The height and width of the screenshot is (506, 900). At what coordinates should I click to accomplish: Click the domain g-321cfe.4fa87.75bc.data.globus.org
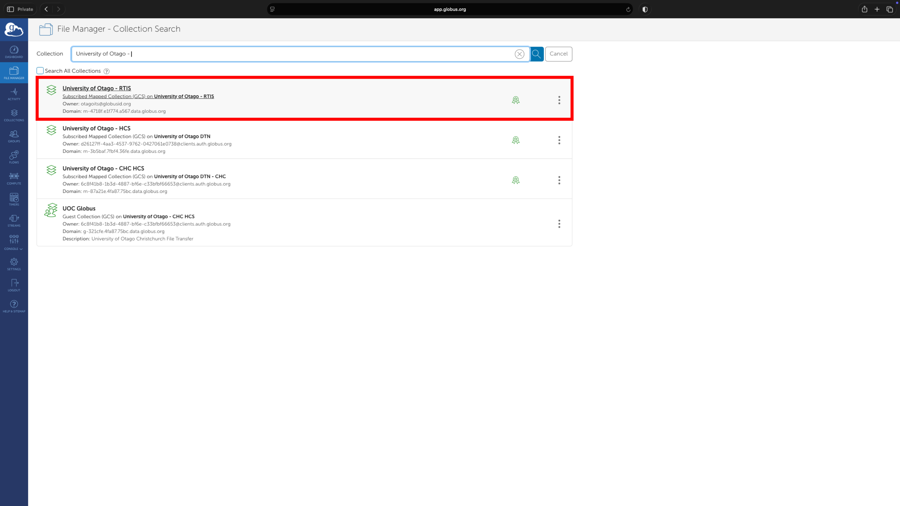(124, 232)
